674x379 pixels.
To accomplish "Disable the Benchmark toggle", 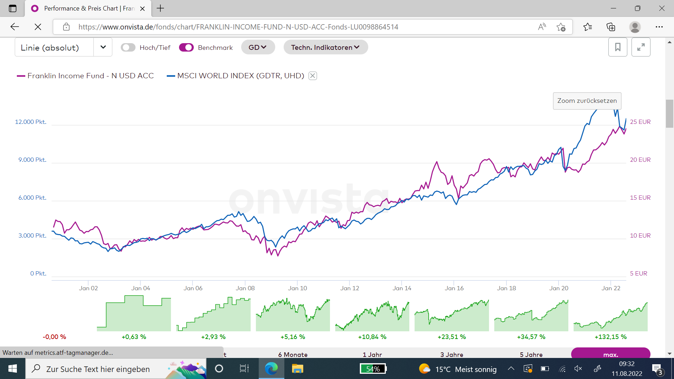I will tap(186, 47).
